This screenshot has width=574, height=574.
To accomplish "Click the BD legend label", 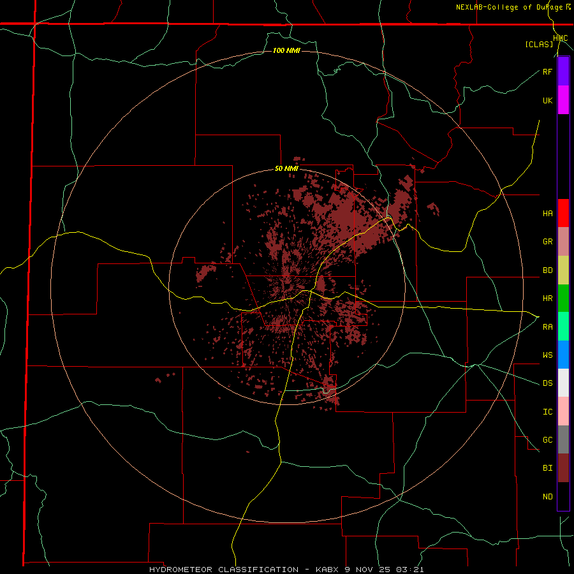I will 547,270.
